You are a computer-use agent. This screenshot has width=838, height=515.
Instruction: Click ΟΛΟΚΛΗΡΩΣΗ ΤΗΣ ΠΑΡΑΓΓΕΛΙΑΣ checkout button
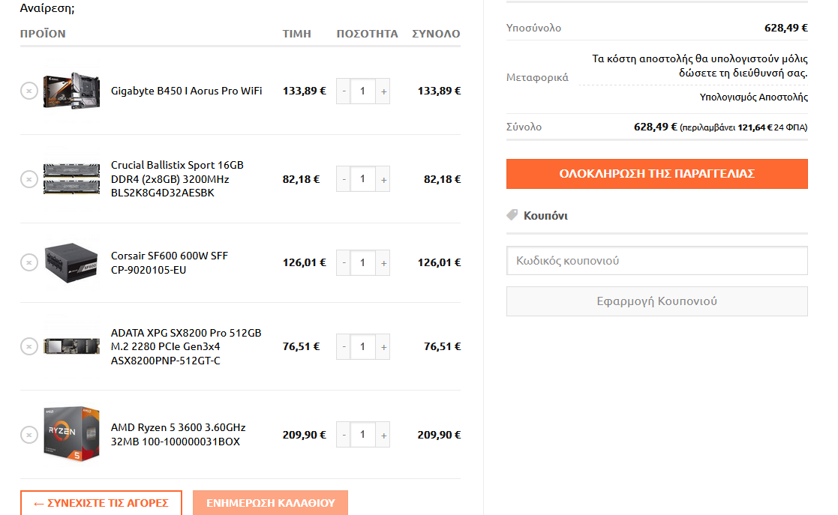tap(657, 174)
